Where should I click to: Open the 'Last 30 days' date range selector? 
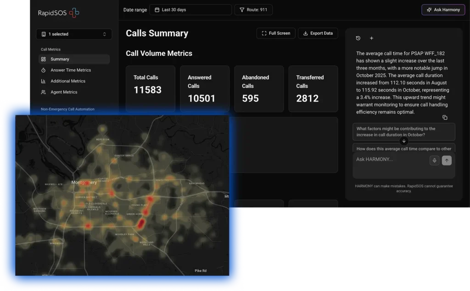point(190,9)
